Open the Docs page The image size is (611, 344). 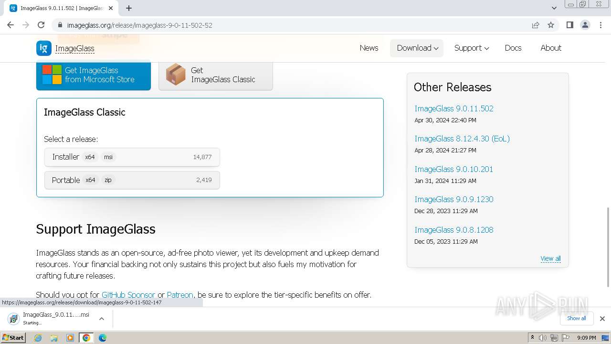point(513,48)
